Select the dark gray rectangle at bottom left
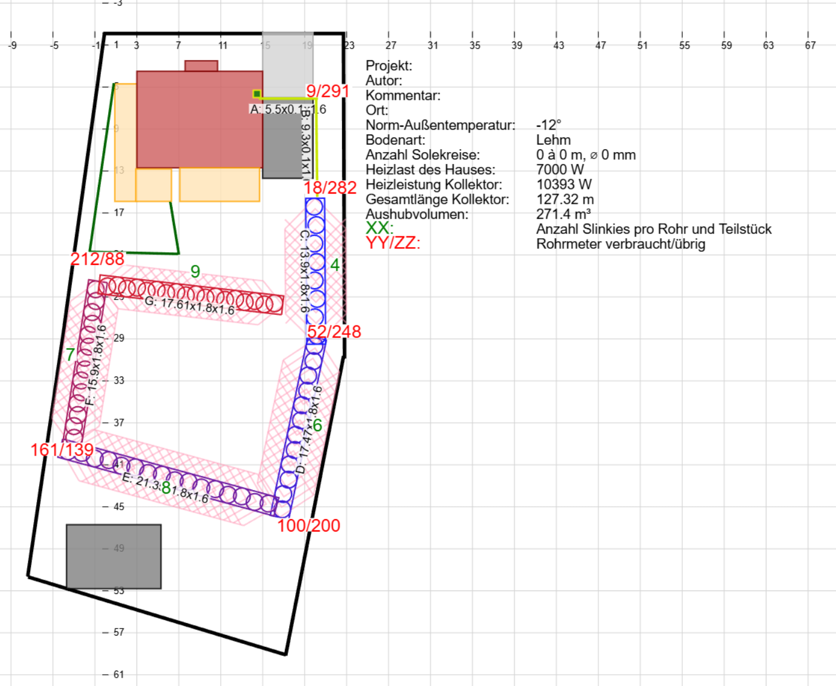This screenshot has height=686, width=836. pos(113,556)
